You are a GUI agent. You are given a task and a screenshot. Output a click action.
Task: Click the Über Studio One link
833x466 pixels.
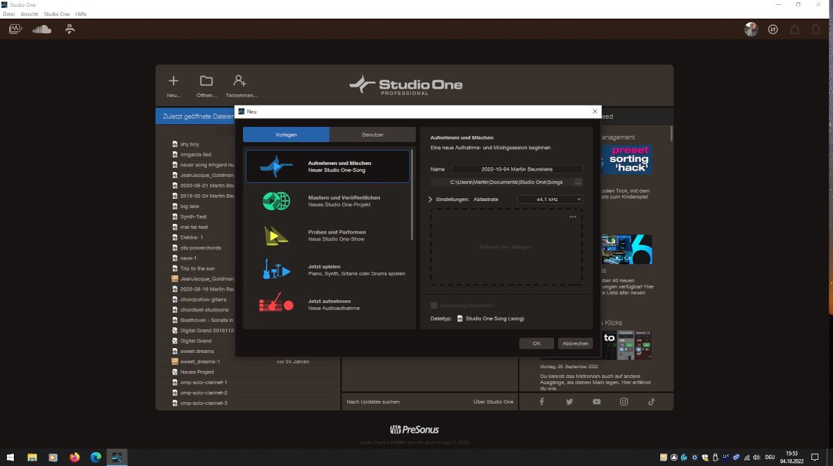click(494, 402)
